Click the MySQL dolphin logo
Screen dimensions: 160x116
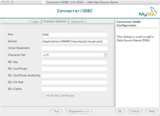148,11
